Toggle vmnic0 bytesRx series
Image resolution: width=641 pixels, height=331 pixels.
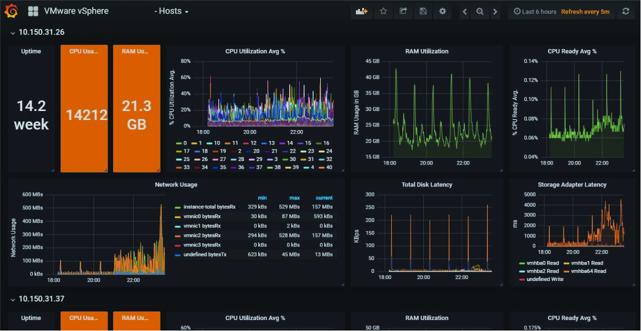(198, 216)
